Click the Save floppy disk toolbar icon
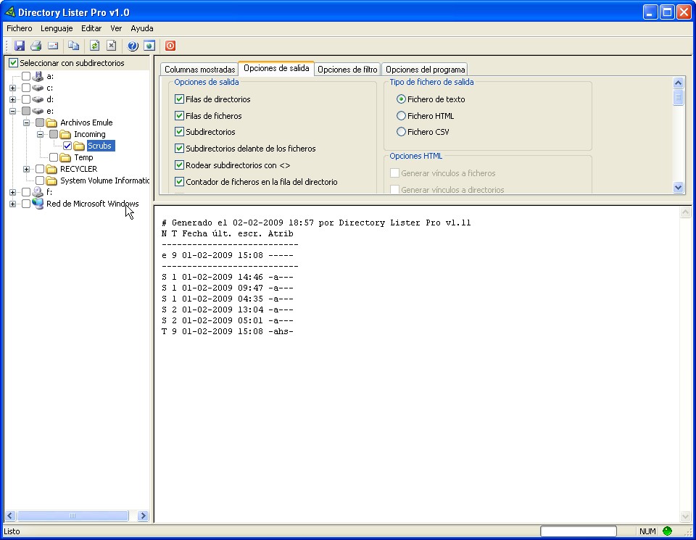Viewport: 696px width, 540px height. point(19,46)
